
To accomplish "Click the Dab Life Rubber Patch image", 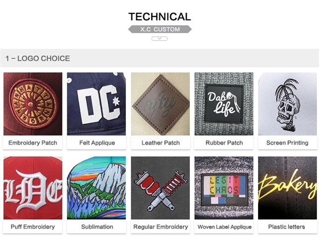I will [224, 104].
